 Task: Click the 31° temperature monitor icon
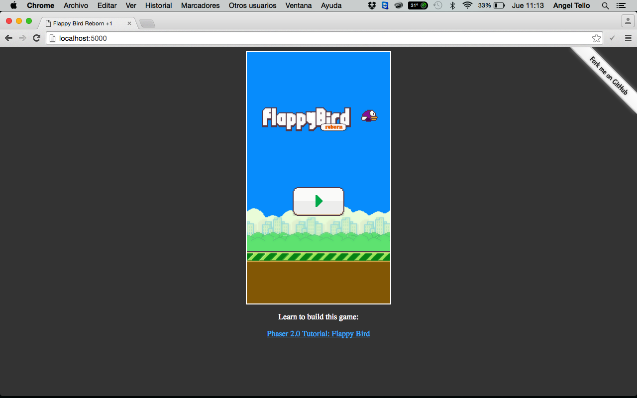pyautogui.click(x=418, y=5)
